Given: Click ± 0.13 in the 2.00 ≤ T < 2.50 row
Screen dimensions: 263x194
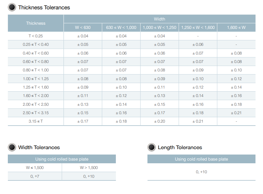Looking at the screenshot, I should click(83, 104).
